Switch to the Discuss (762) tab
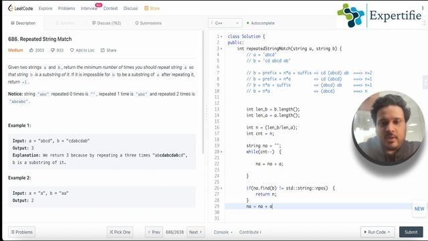Viewport: 428px width, 241px height. click(106, 23)
